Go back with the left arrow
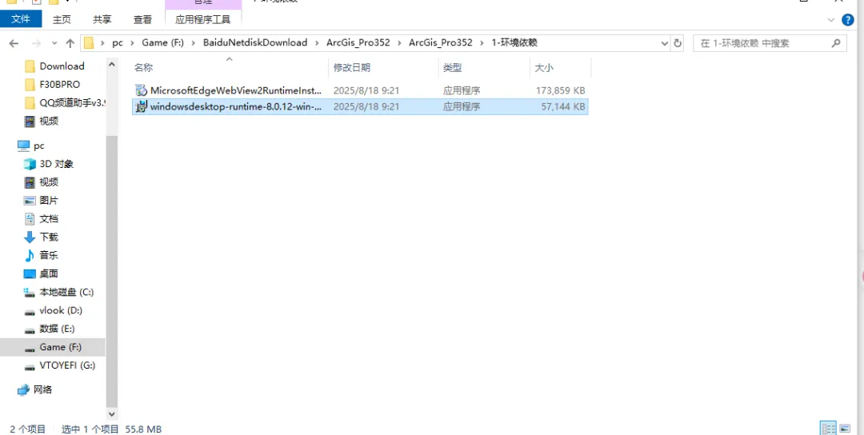The width and height of the screenshot is (864, 435). [x=14, y=43]
